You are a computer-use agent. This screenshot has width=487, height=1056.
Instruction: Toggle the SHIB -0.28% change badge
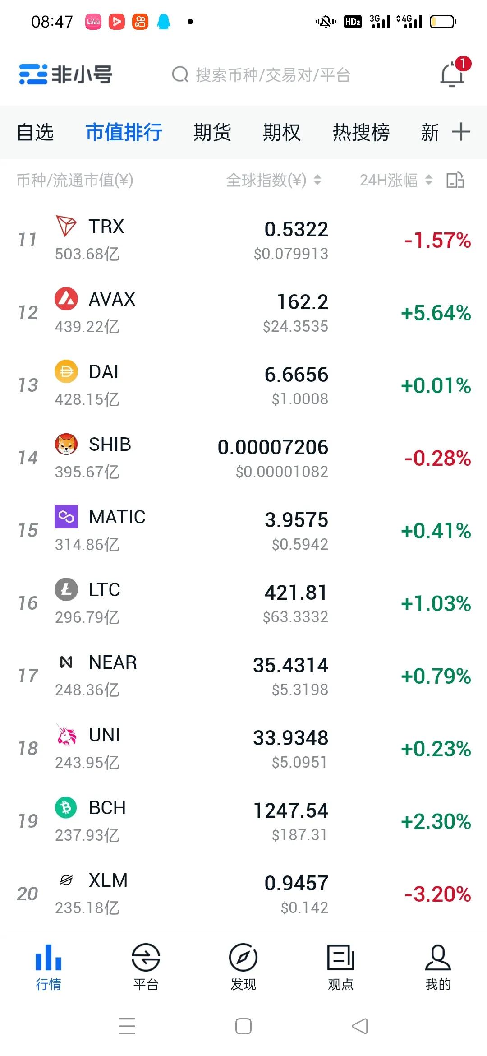437,458
